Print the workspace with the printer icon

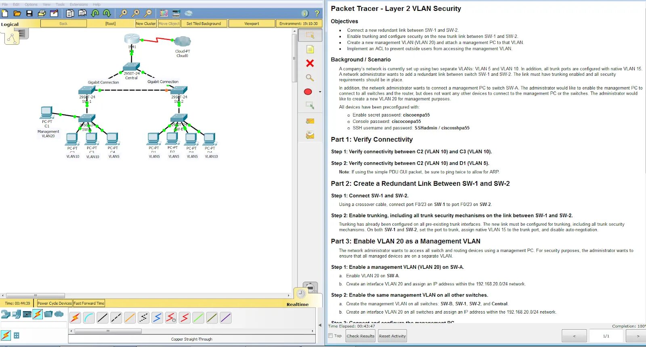(42, 13)
